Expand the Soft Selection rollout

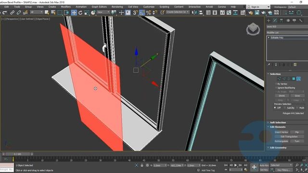[278, 123]
